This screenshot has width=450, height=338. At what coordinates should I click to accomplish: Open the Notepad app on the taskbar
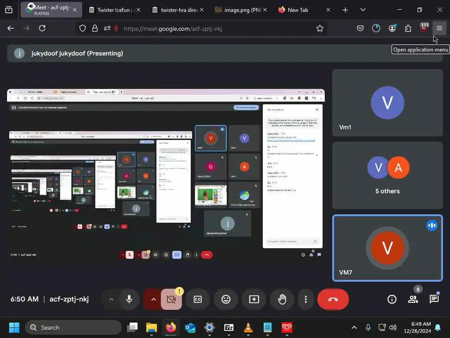(268, 327)
